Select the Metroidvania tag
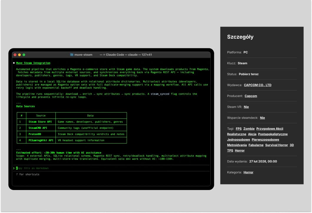 237,145
